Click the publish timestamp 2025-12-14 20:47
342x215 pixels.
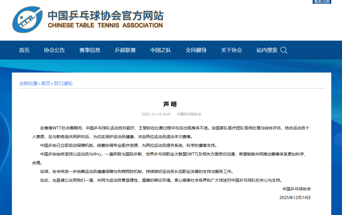156,114
